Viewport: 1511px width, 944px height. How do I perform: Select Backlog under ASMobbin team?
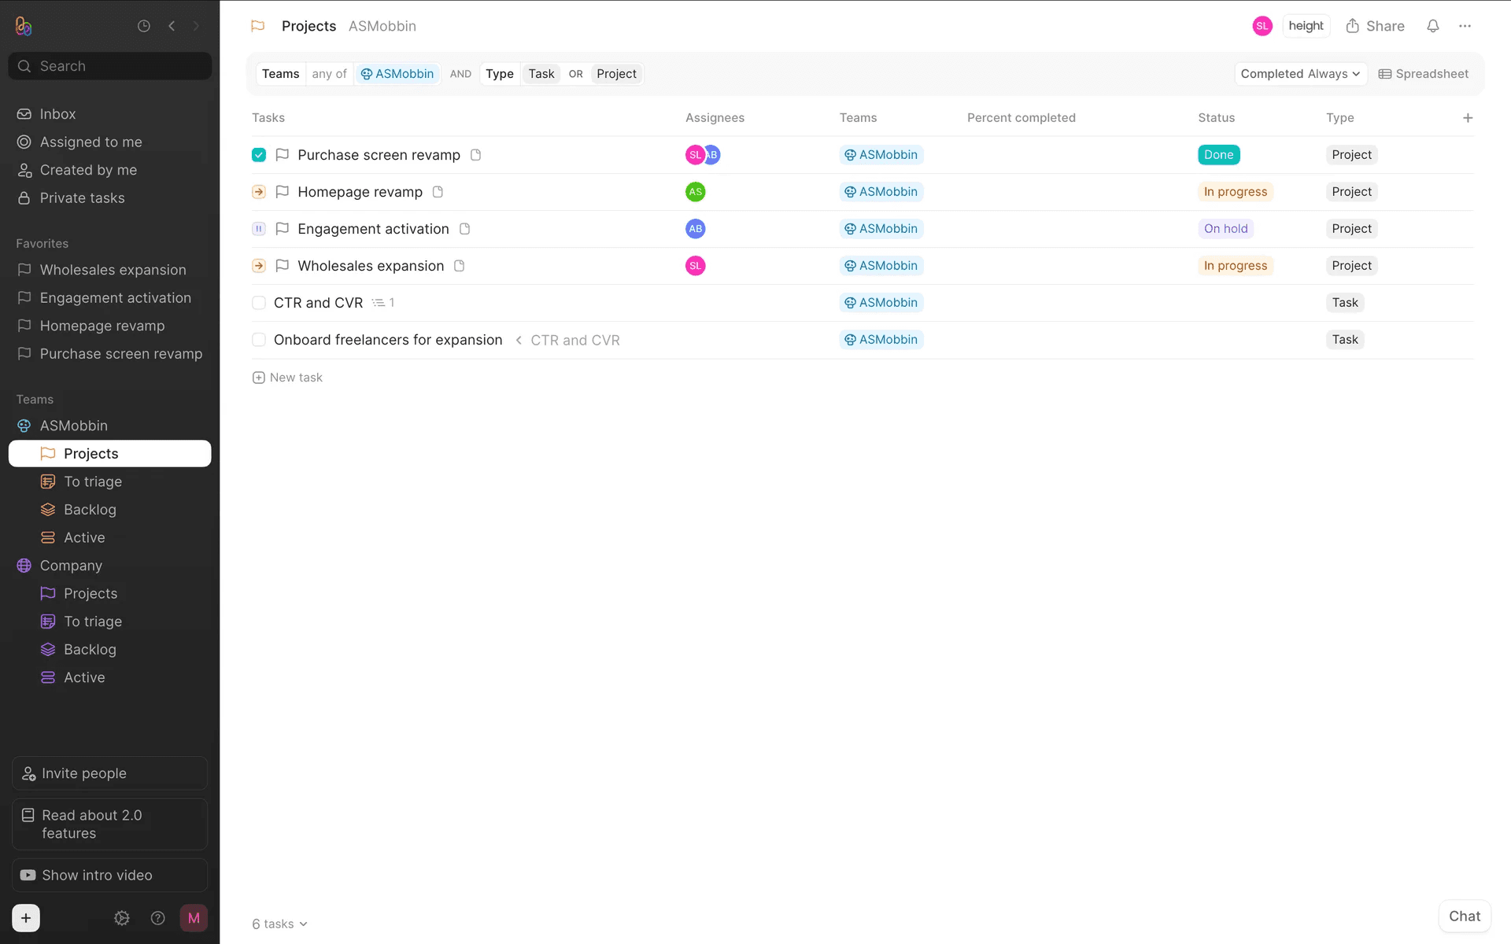(x=90, y=510)
